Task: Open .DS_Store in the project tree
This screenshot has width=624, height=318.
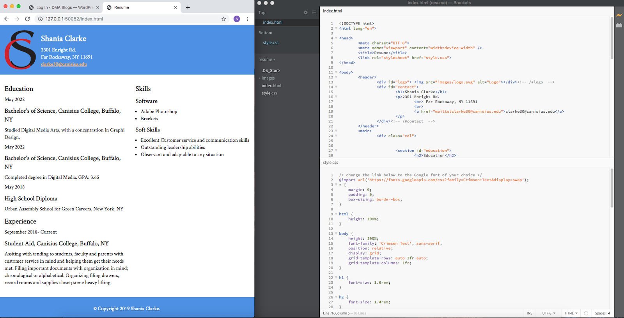Action: point(271,71)
